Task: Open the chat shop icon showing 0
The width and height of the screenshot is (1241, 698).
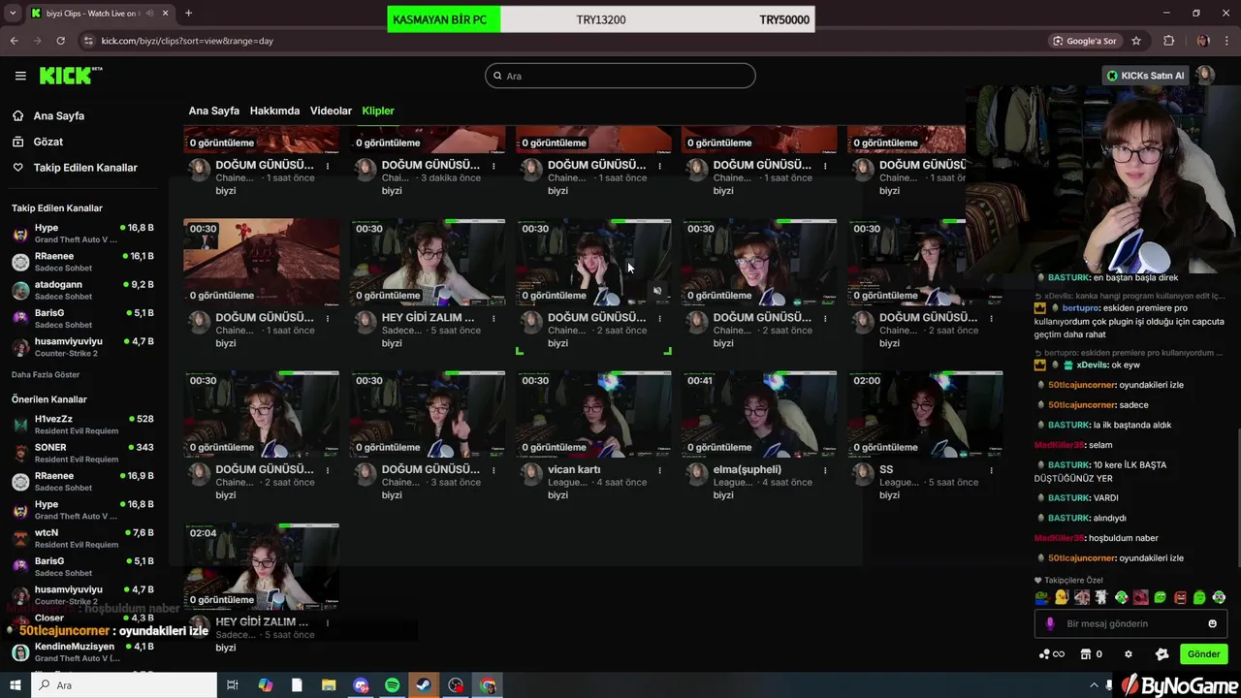Action: pos(1092,654)
